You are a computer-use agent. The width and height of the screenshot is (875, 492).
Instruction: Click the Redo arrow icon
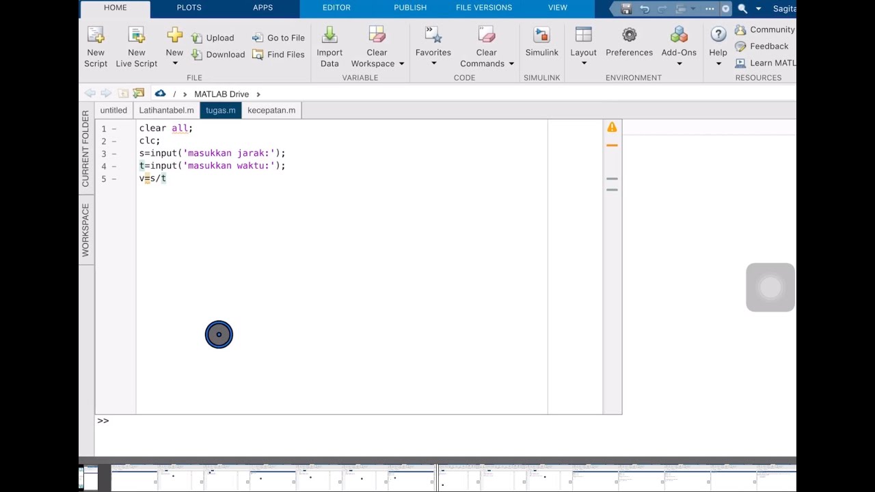(662, 9)
